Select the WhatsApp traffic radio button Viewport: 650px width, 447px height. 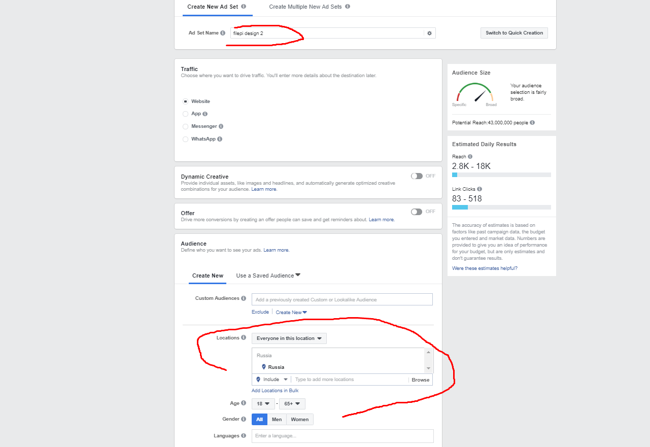186,139
